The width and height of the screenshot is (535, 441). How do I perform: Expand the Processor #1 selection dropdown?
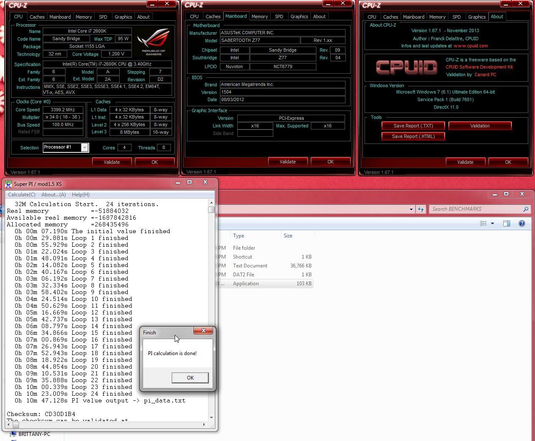point(85,147)
